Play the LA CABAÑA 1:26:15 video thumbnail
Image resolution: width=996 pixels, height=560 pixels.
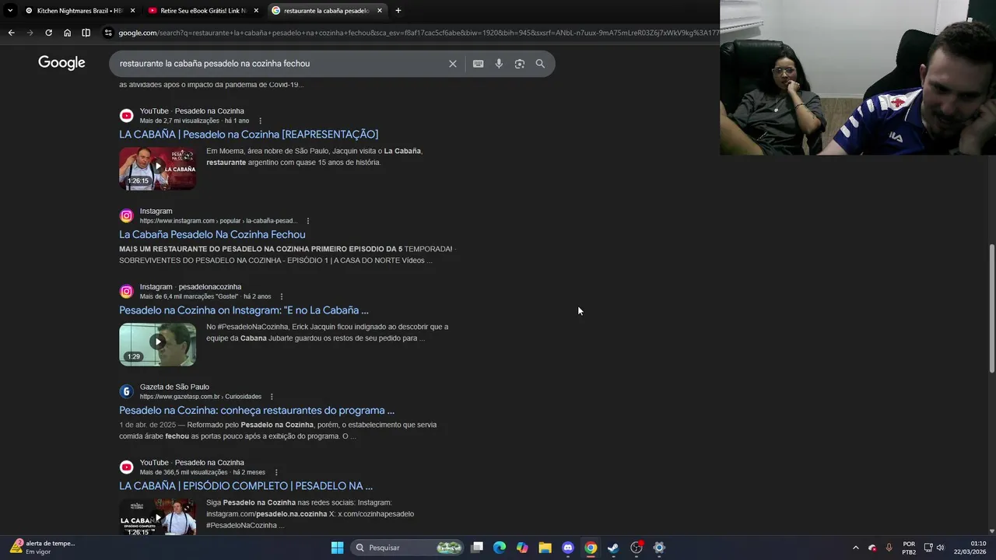(157, 168)
